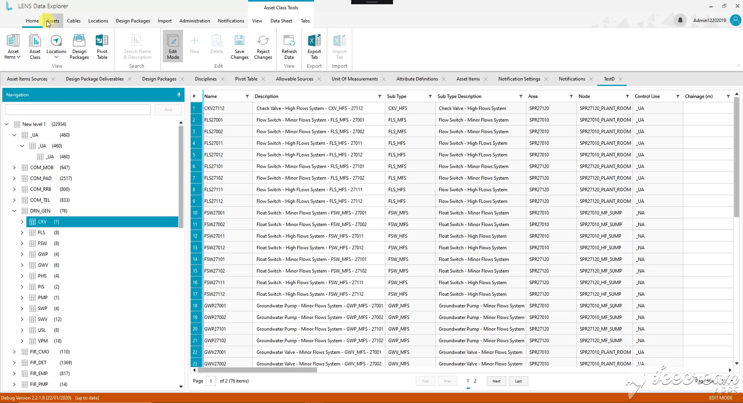The width and height of the screenshot is (743, 403).
Task: Close the Pivot Table document tab
Action: point(263,79)
